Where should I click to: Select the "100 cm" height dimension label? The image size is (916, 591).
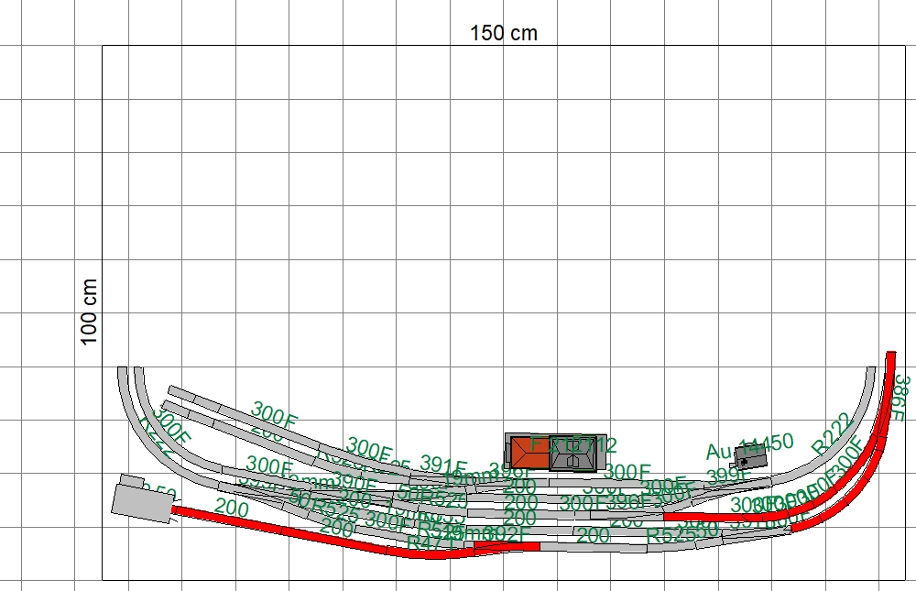coord(89,312)
